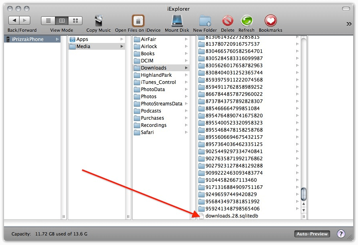
Task: Open the Airlock folder
Action: point(161,46)
